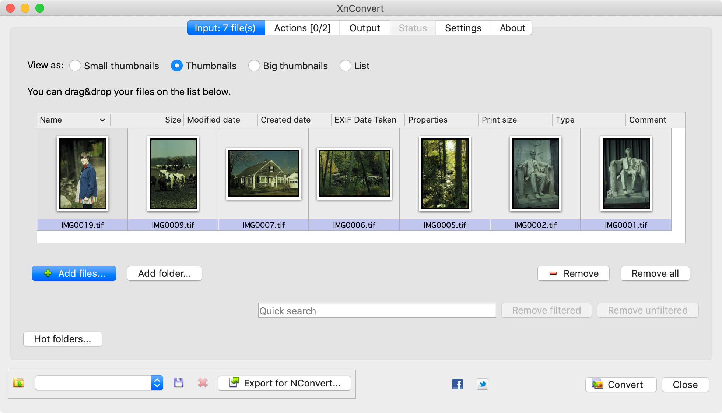The image size is (722, 413).
Task: Click the load script folder icon
Action: click(18, 383)
